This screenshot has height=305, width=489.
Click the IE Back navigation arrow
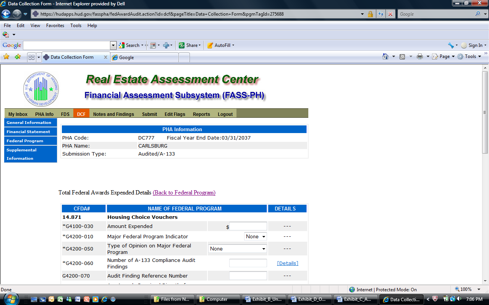(6, 14)
